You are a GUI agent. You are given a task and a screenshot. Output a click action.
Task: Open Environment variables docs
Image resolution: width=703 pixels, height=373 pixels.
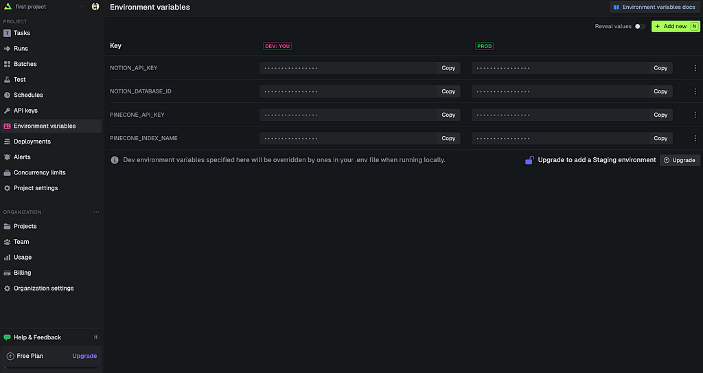click(655, 7)
